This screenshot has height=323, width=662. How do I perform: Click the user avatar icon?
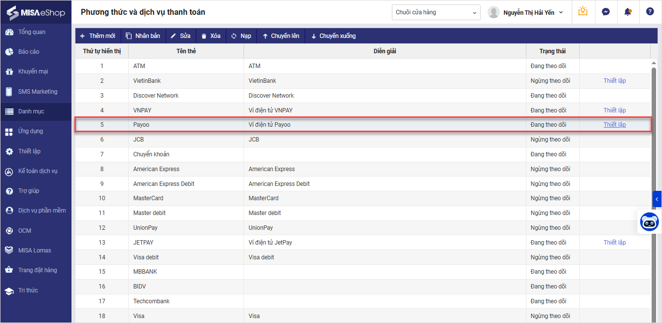[493, 12]
